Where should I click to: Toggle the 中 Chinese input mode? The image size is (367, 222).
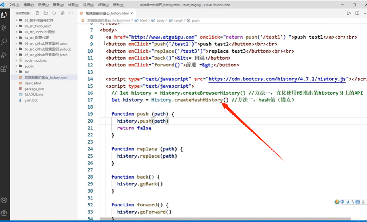[342, 202]
